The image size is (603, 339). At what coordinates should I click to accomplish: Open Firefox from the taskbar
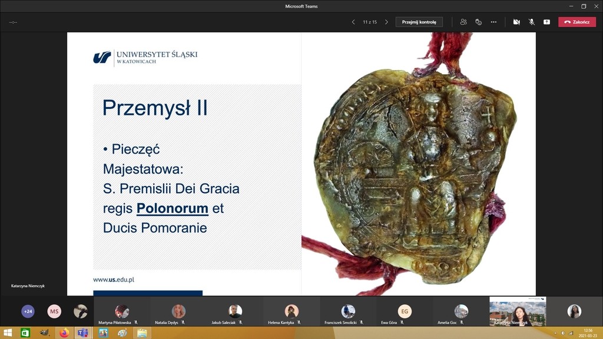pos(64,333)
